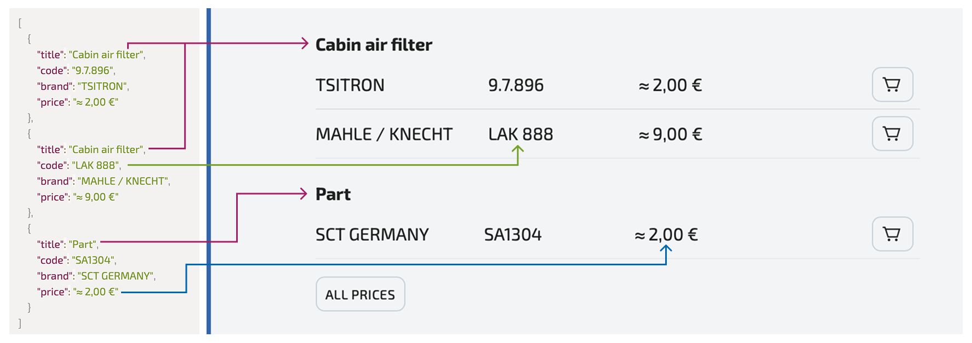Click JSON brand value "SCT GERMANY"
The width and height of the screenshot is (972, 343).
(x=116, y=276)
